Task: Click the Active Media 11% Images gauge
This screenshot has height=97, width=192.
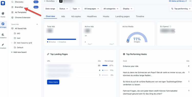Action: tap(137, 37)
